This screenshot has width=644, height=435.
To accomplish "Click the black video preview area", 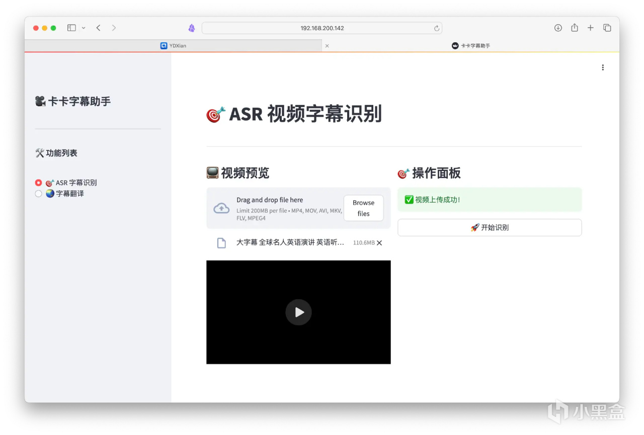I will point(298,312).
